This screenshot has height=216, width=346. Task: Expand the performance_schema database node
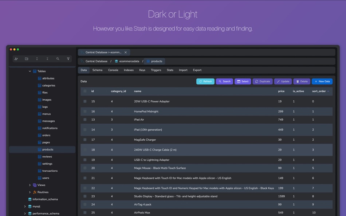click(25, 213)
